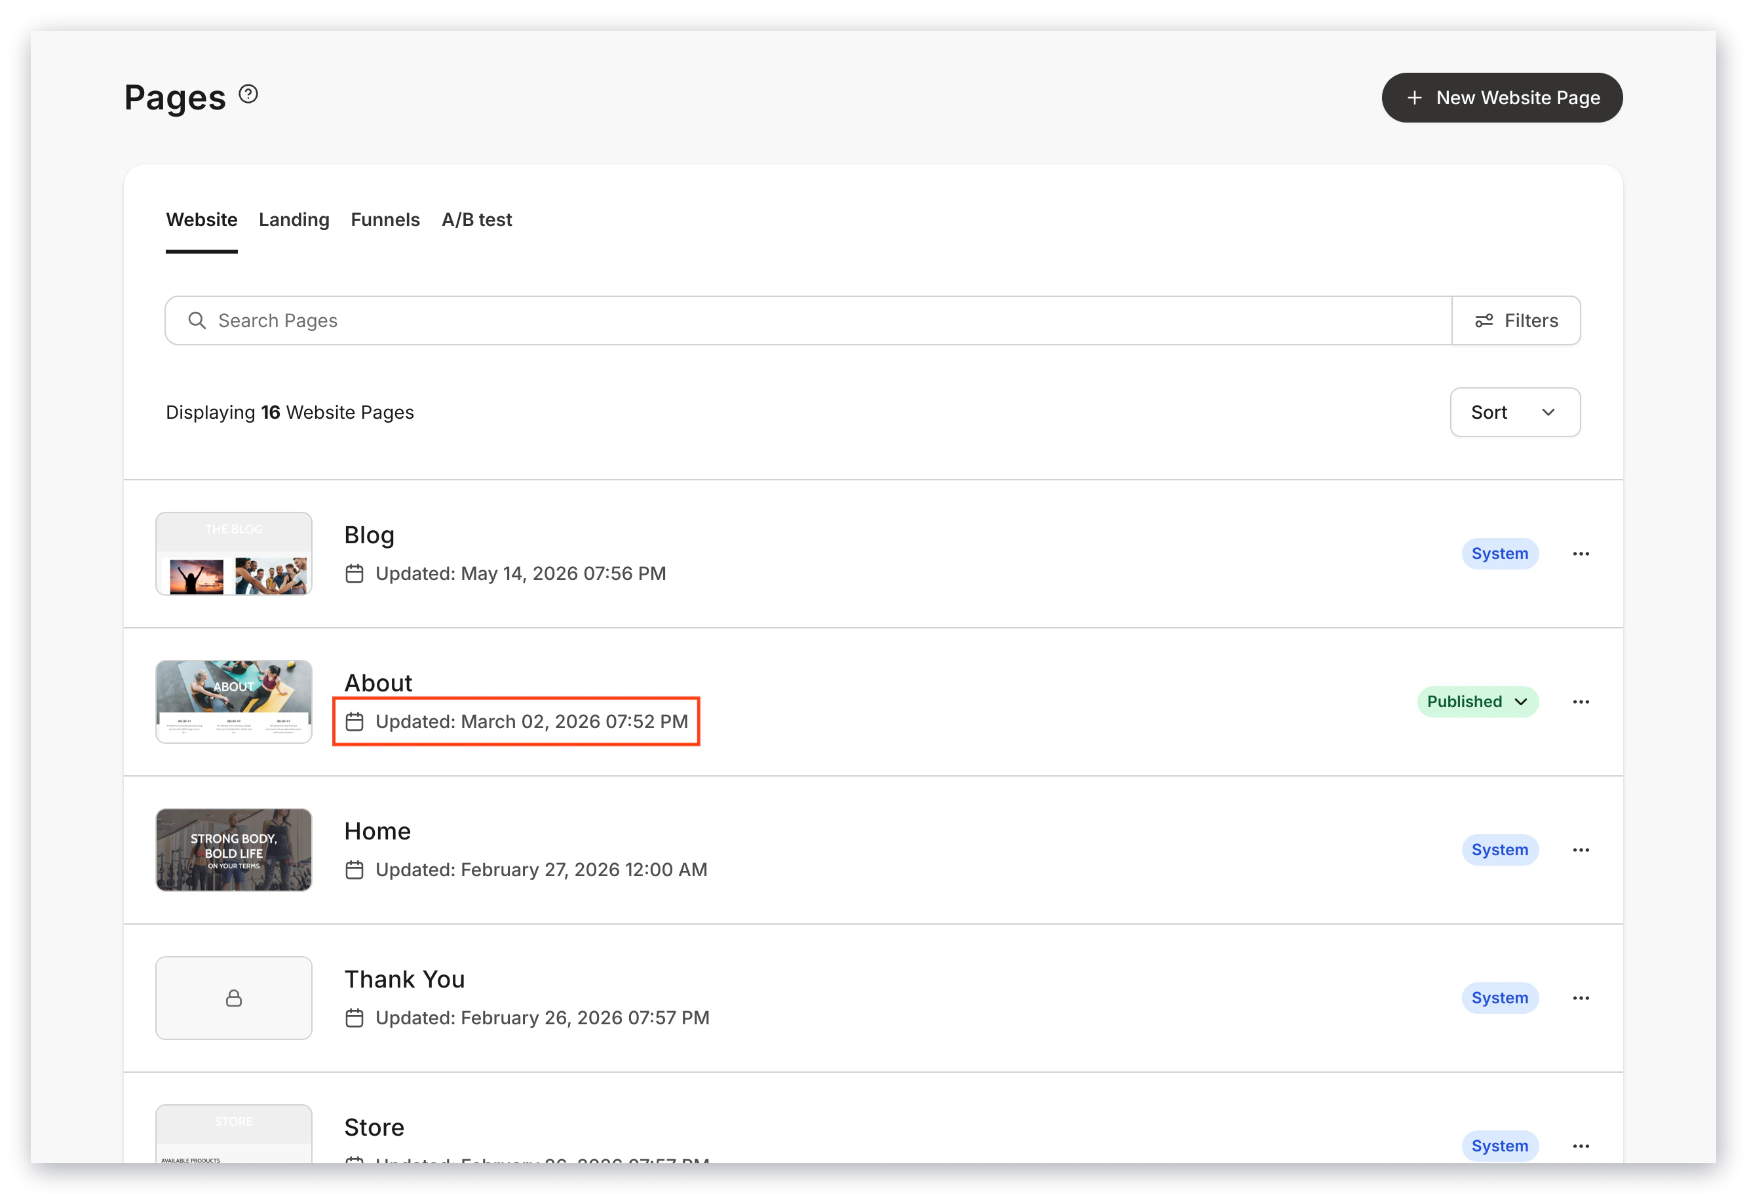Open the Filters panel
Image resolution: width=1747 pixels, height=1194 pixels.
[x=1516, y=320]
